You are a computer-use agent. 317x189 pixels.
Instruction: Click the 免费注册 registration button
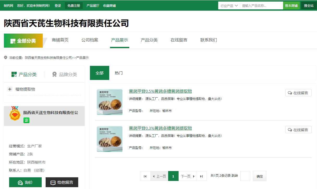tap(74, 5)
